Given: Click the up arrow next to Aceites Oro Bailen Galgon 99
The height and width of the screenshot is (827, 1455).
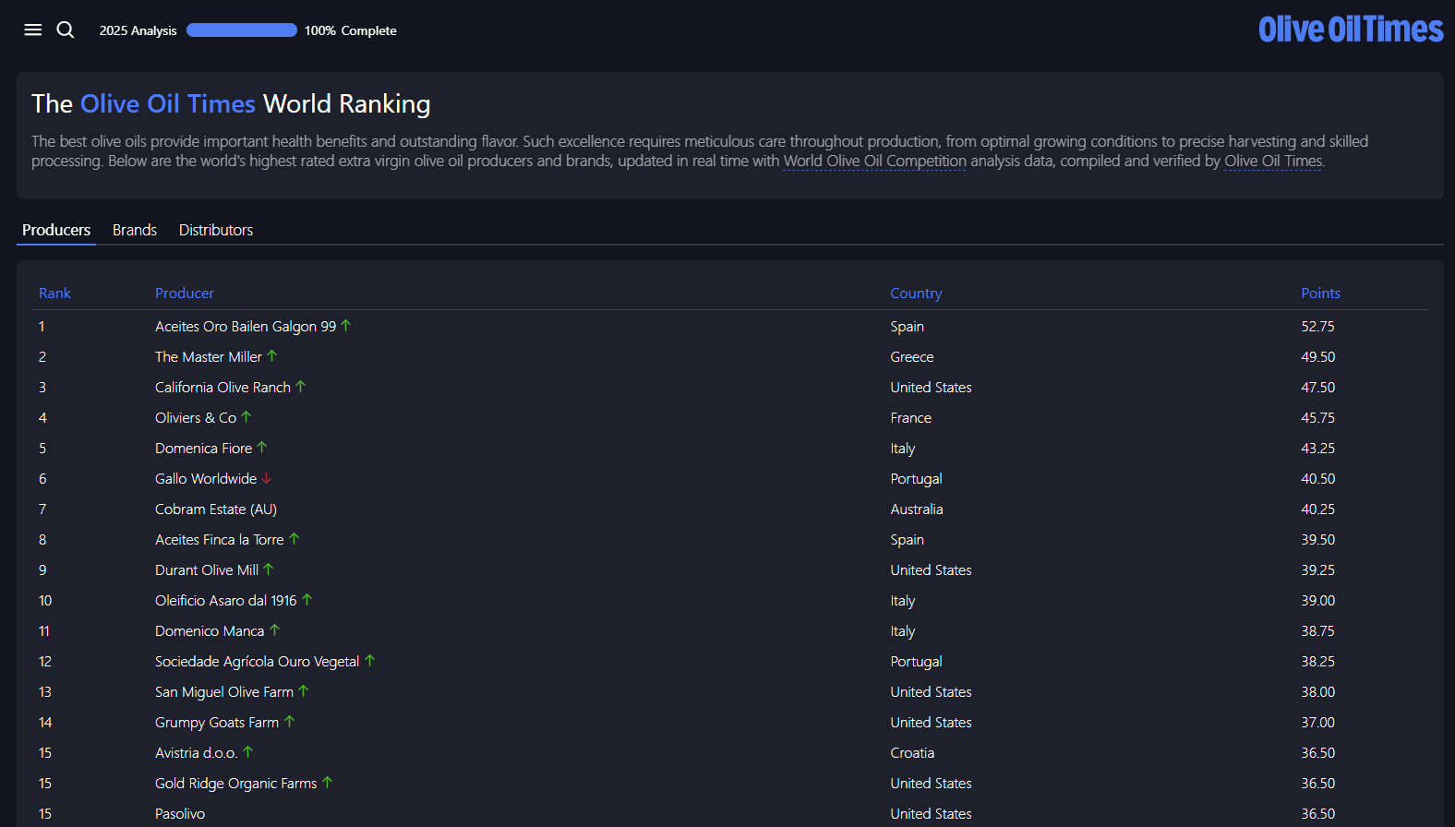Looking at the screenshot, I should (346, 326).
